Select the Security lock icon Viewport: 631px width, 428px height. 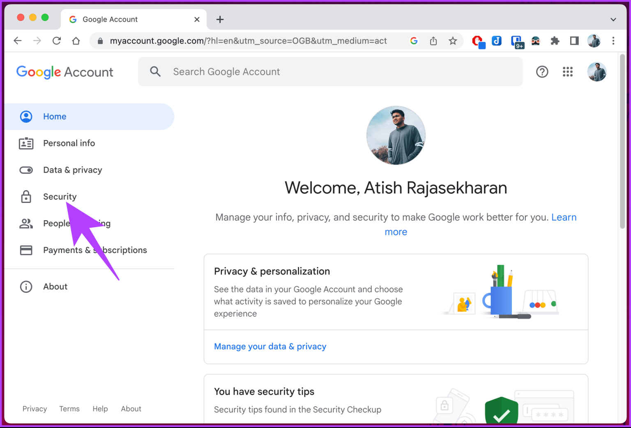click(x=26, y=196)
